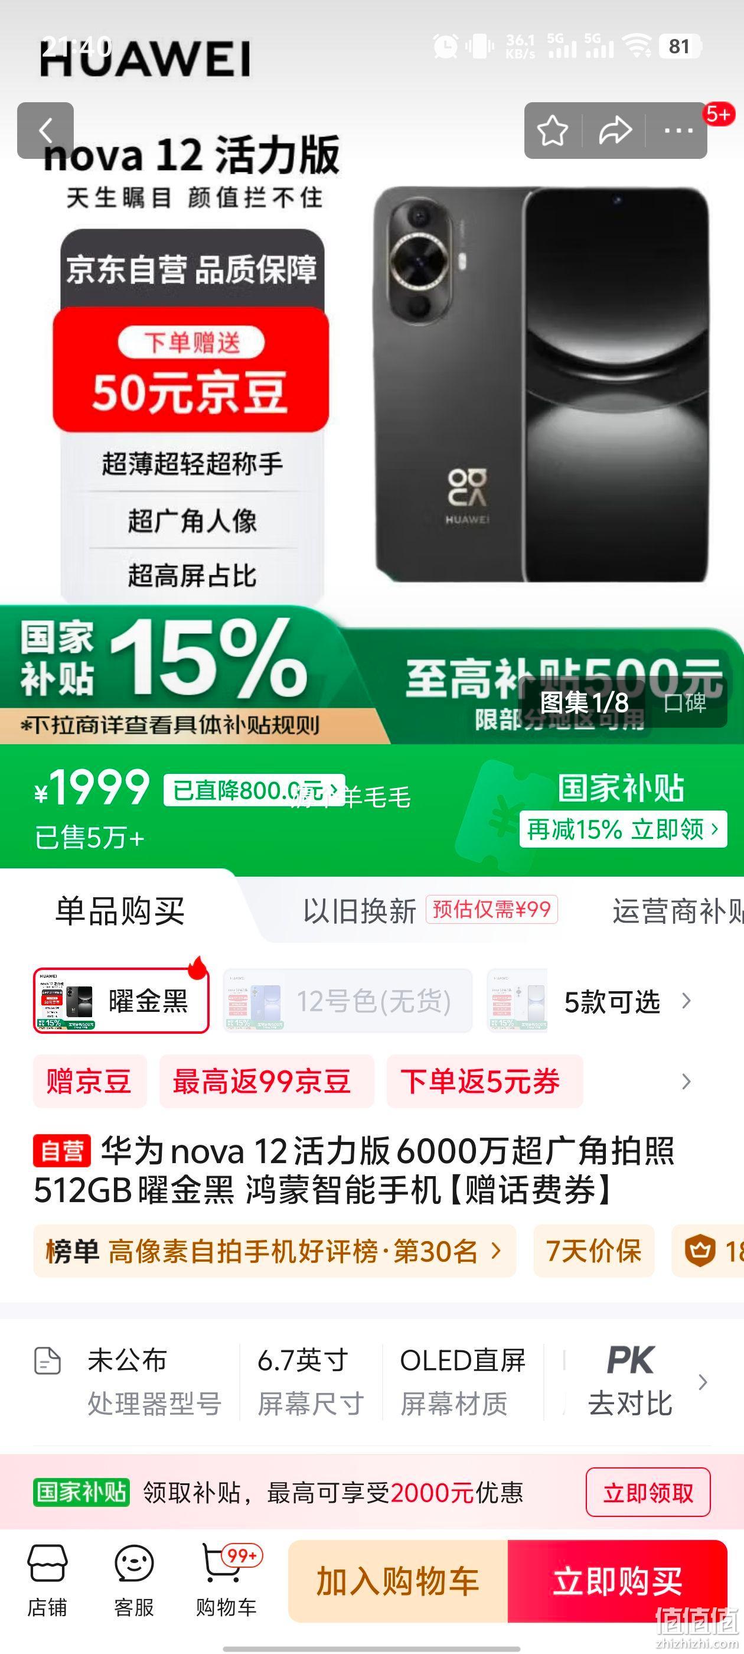Expand the coupon promotions row arrow
This screenshot has height=1654, width=744.
point(686,1082)
